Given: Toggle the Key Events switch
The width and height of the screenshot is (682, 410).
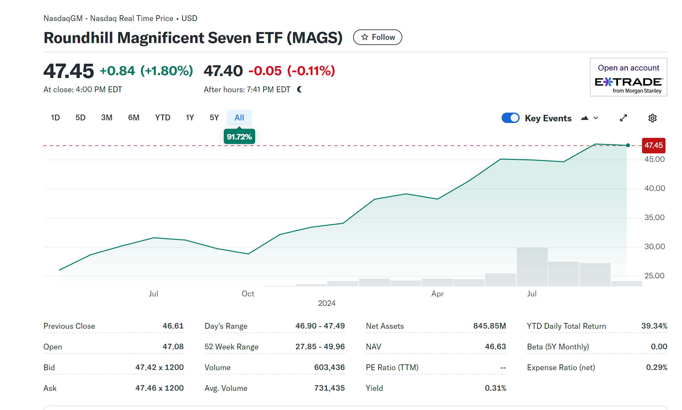Looking at the screenshot, I should 510,118.
